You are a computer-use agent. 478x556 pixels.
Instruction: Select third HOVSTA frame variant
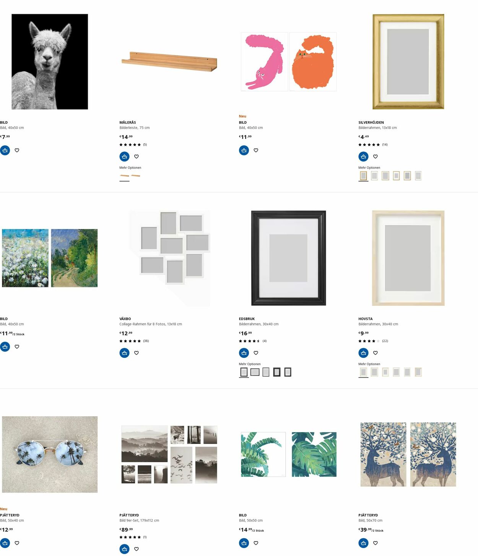click(x=385, y=372)
